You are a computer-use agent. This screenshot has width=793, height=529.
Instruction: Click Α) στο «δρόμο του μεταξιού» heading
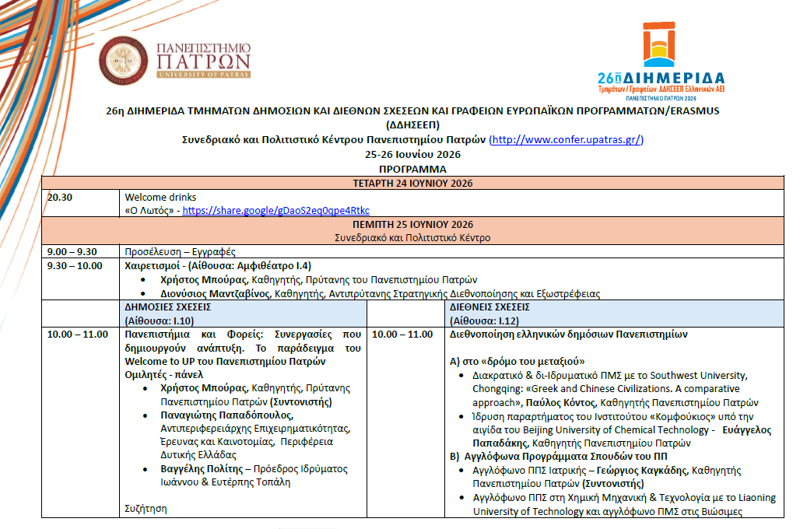tap(517, 362)
